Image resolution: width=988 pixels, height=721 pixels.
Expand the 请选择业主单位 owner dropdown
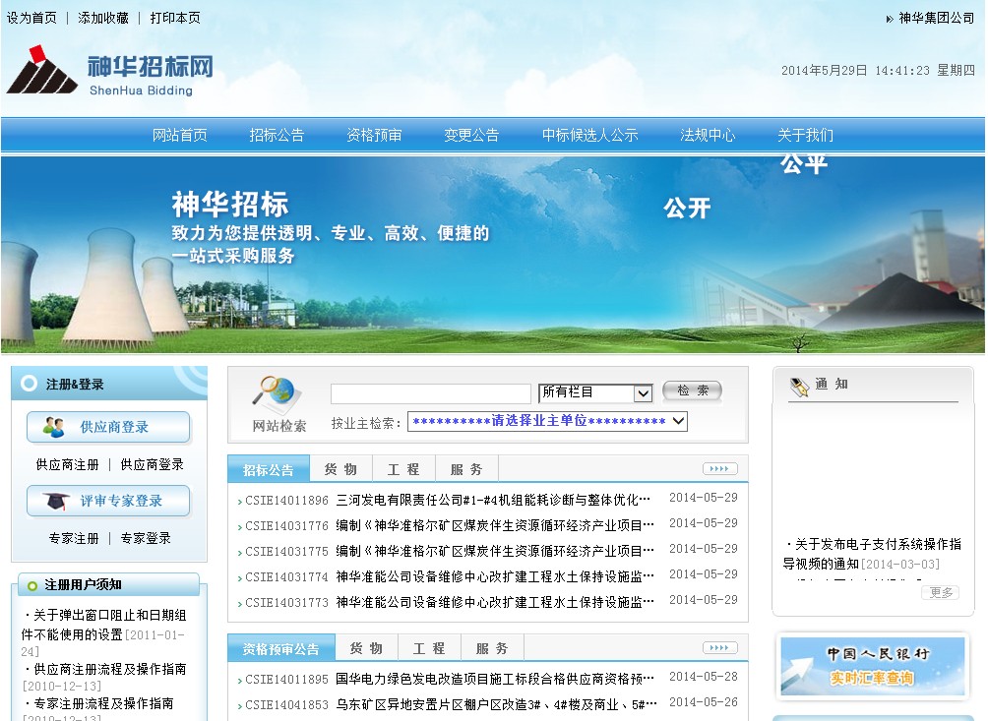tap(547, 421)
